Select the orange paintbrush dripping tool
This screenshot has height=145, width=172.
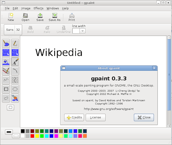coord(15,98)
